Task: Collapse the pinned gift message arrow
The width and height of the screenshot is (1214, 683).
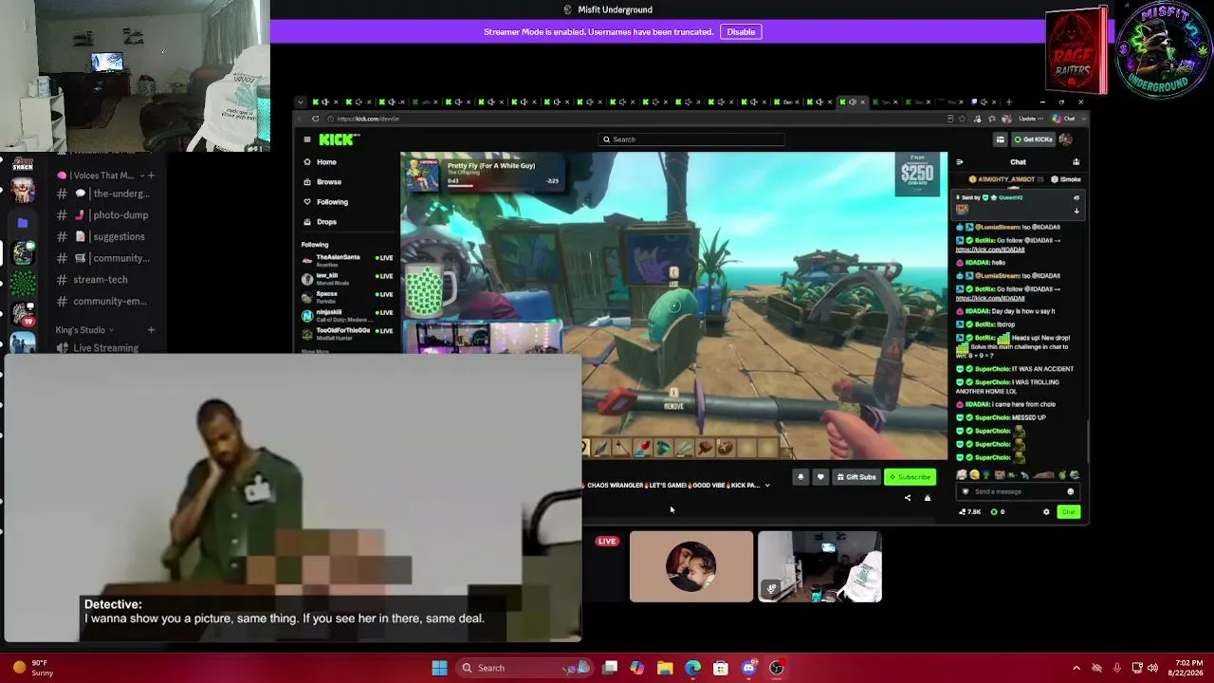Action: click(x=1076, y=210)
